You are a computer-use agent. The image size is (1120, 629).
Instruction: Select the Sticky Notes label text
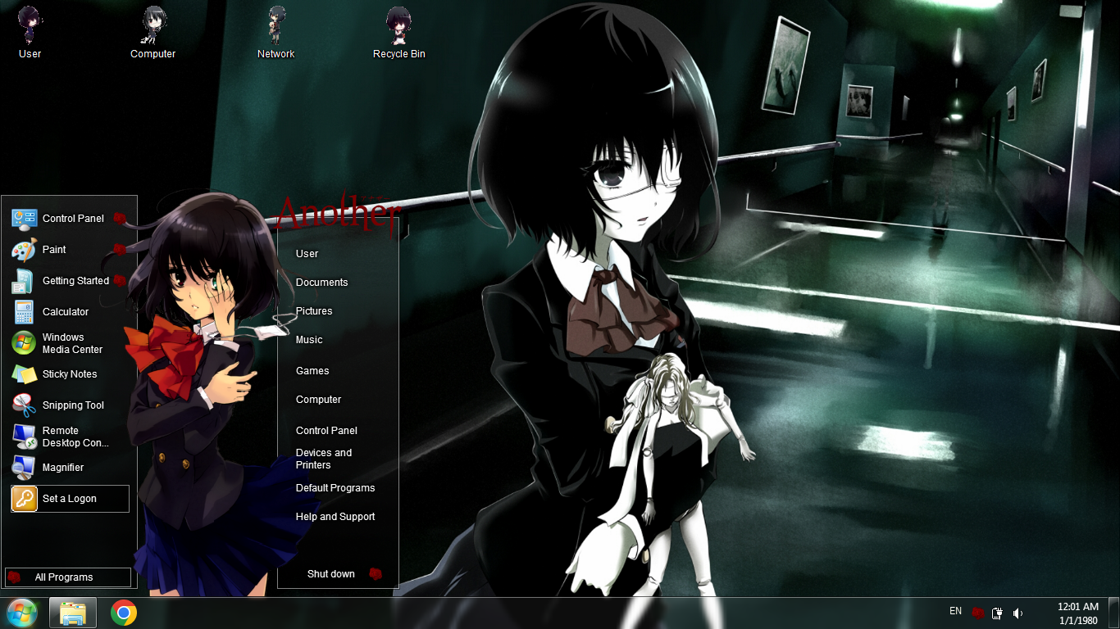[70, 374]
